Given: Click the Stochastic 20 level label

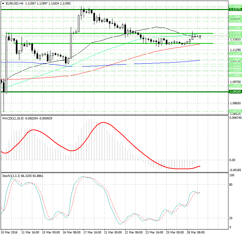Looking at the screenshot, I should pos(231,218).
